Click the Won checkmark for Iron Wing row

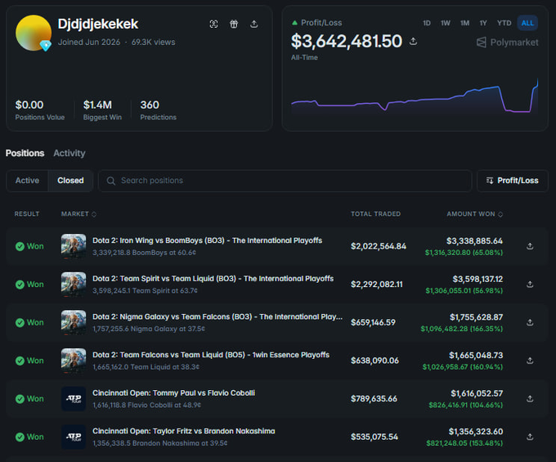pyautogui.click(x=20, y=246)
